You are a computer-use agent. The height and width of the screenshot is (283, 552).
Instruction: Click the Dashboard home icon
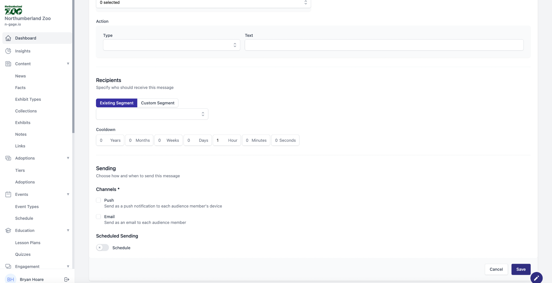tap(8, 38)
